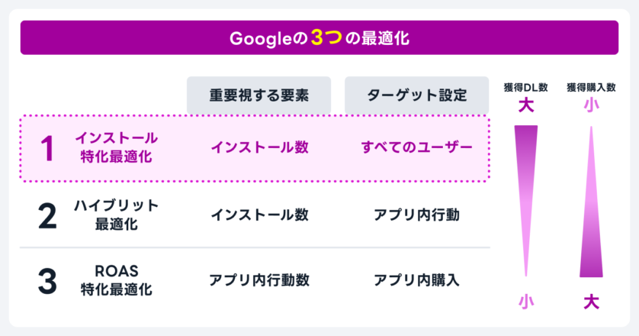Click the '獲得購入数' heading
The width and height of the screenshot is (639, 336).
(x=591, y=87)
